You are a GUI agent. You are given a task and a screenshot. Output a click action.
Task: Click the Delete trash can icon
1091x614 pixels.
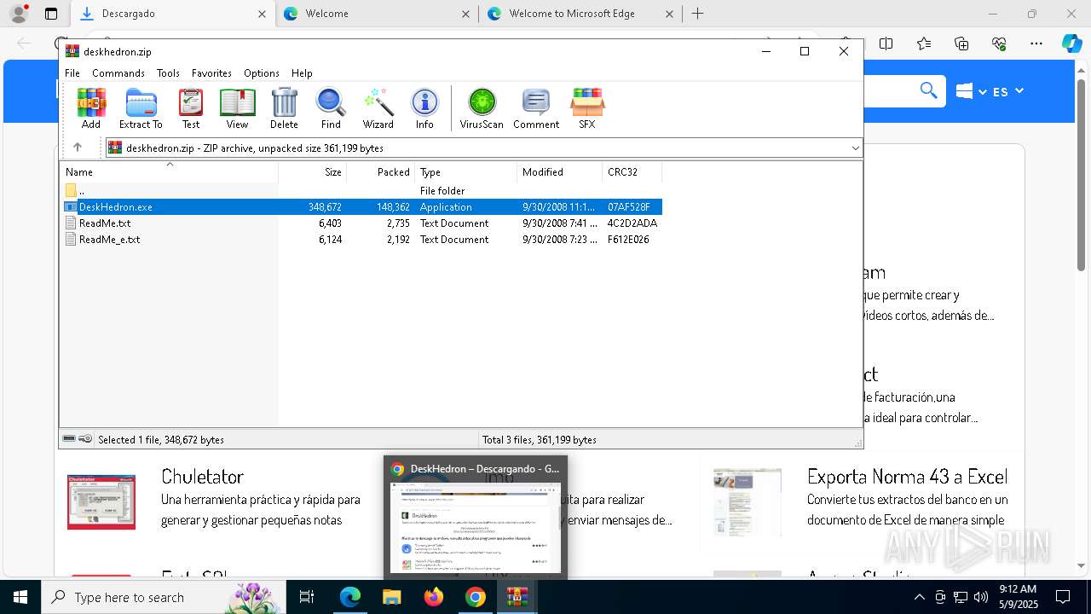click(284, 108)
